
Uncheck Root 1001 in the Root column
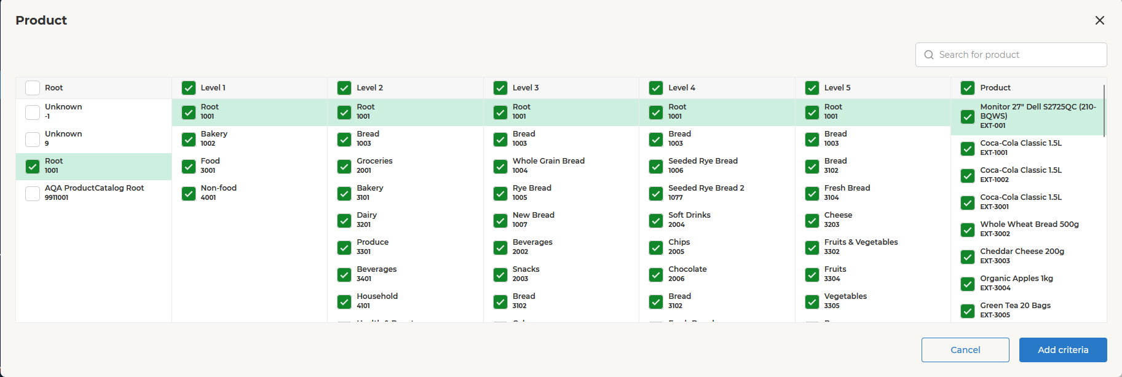point(33,167)
